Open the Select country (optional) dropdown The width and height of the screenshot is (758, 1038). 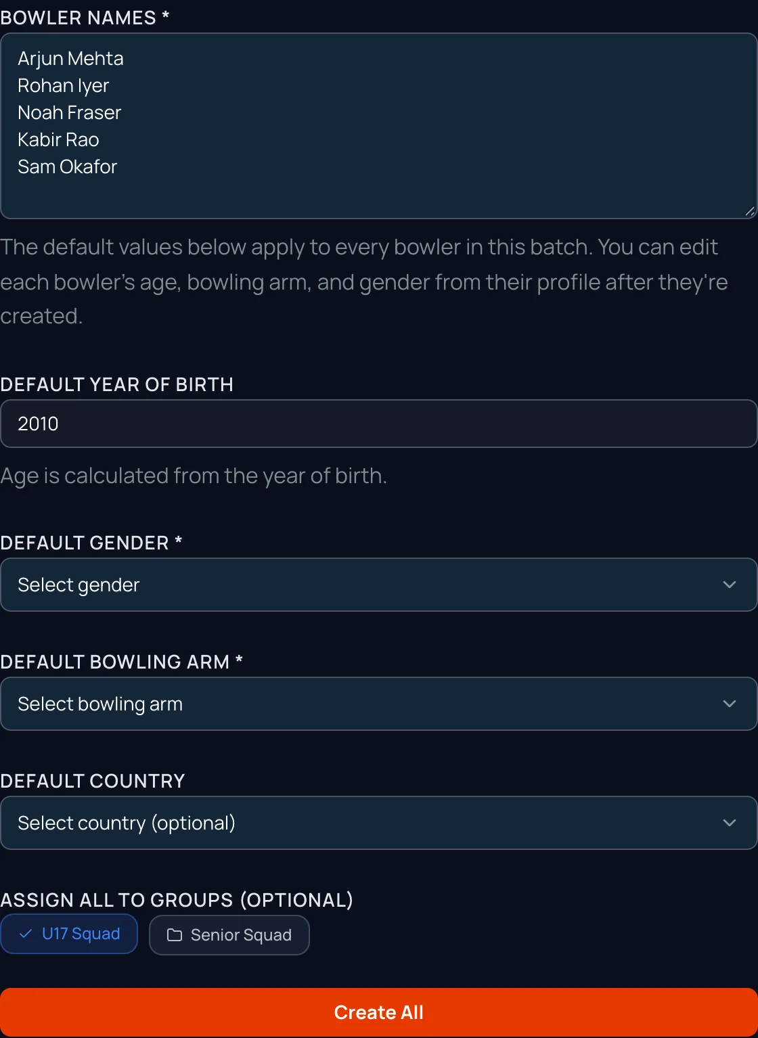378,823
